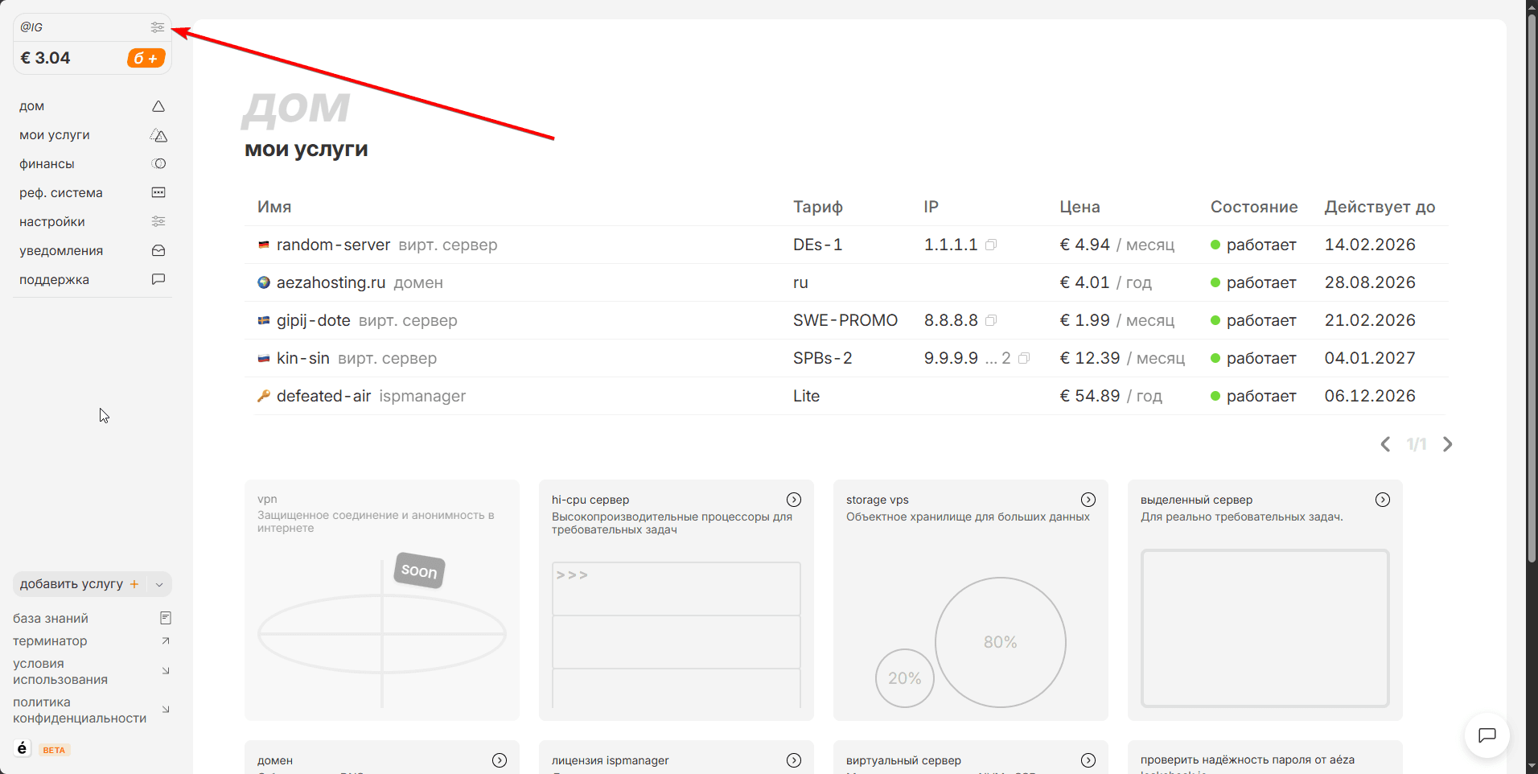Open the hi-cpu сервер card arrow
The width and height of the screenshot is (1538, 774).
point(793,500)
